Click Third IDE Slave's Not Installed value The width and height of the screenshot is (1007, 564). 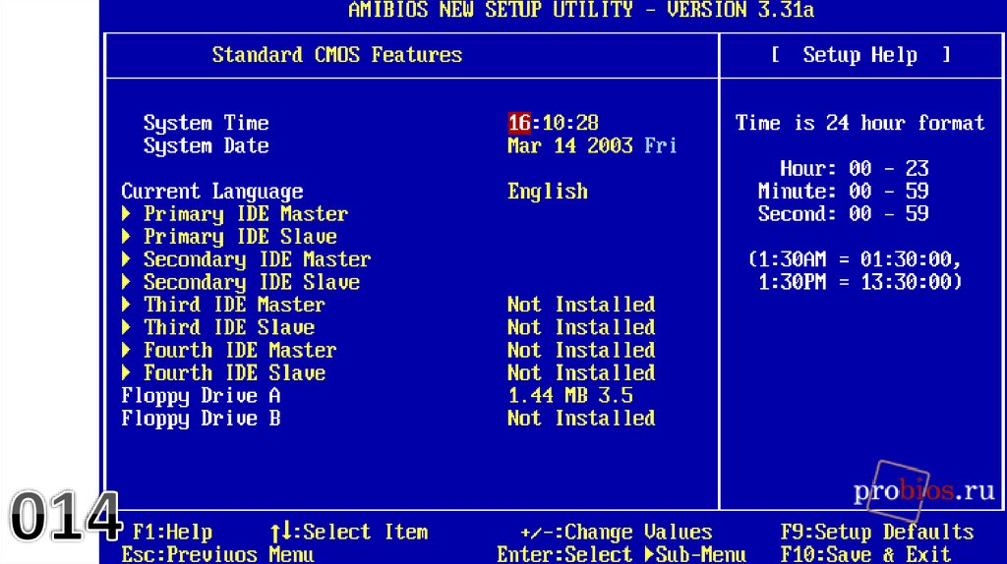pyautogui.click(x=581, y=327)
